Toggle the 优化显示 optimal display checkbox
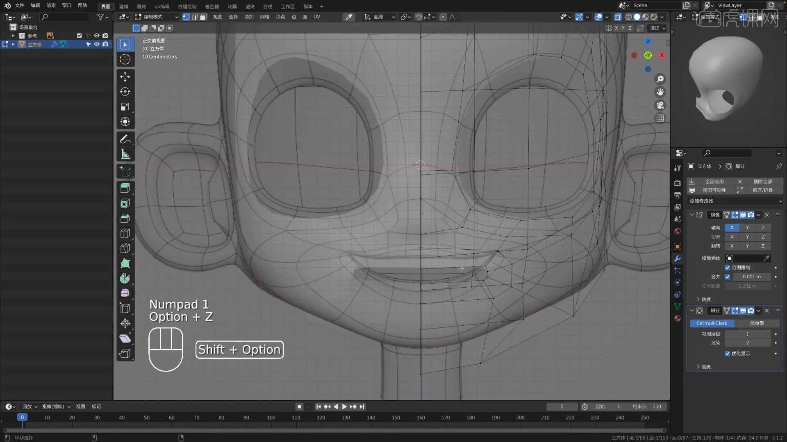 click(x=727, y=353)
